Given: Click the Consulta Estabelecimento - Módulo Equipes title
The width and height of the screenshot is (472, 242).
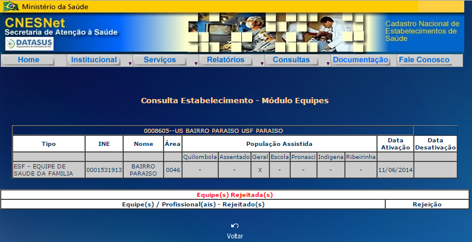Looking at the screenshot, I should pyautogui.click(x=235, y=101).
